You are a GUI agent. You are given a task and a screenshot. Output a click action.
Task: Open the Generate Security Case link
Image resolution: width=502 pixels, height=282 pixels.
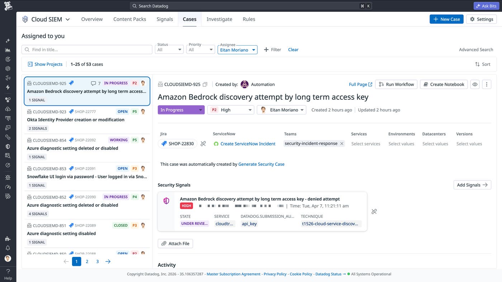click(261, 164)
